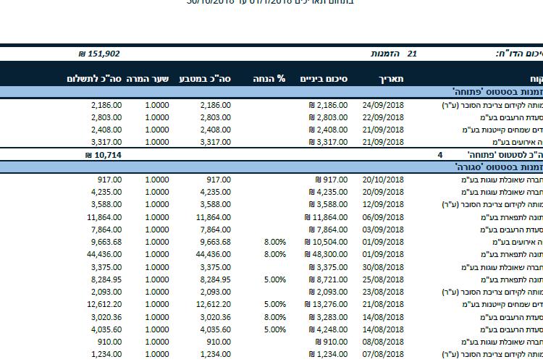Click the payment total 3,020.36 in the last column

tap(106, 317)
